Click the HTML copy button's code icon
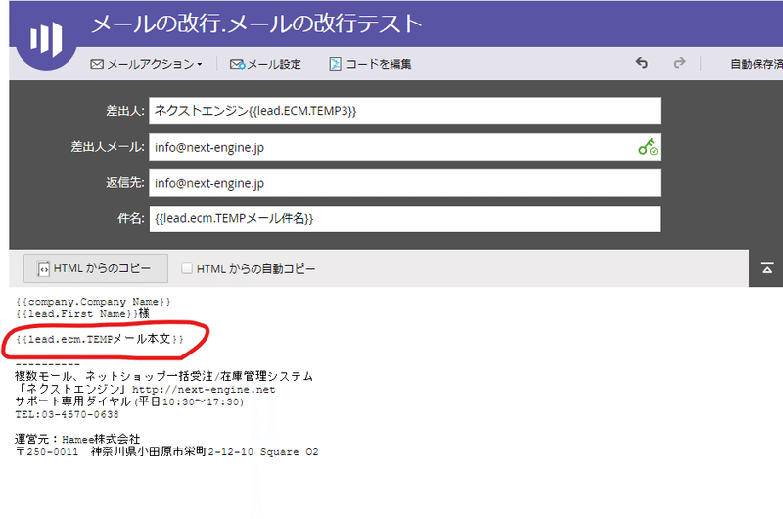783x519 pixels. coord(43,268)
